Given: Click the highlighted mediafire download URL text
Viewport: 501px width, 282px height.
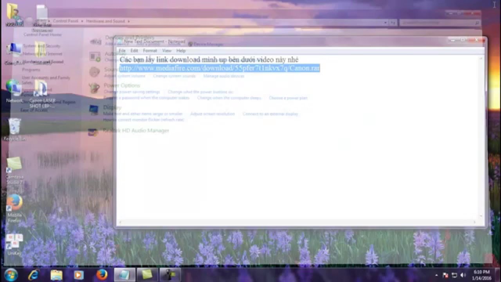Looking at the screenshot, I should [220, 68].
